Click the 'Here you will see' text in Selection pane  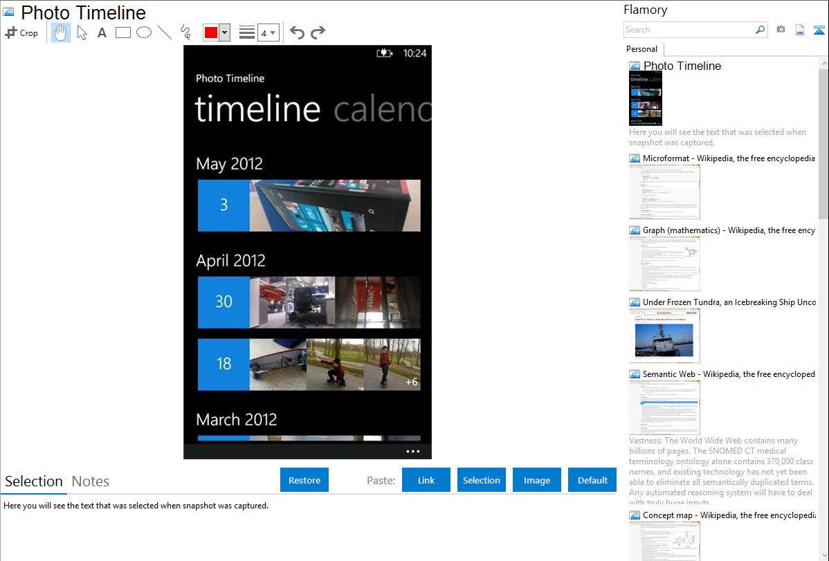pos(136,506)
